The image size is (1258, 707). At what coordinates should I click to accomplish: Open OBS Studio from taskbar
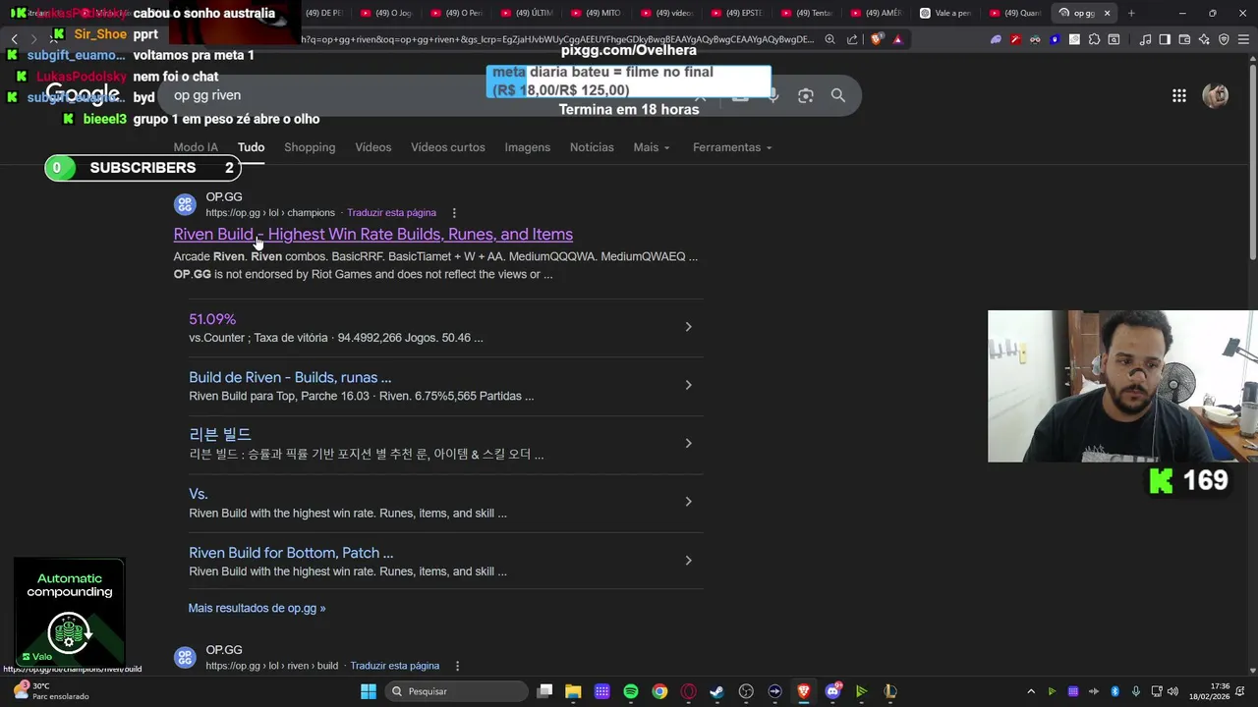tap(746, 691)
